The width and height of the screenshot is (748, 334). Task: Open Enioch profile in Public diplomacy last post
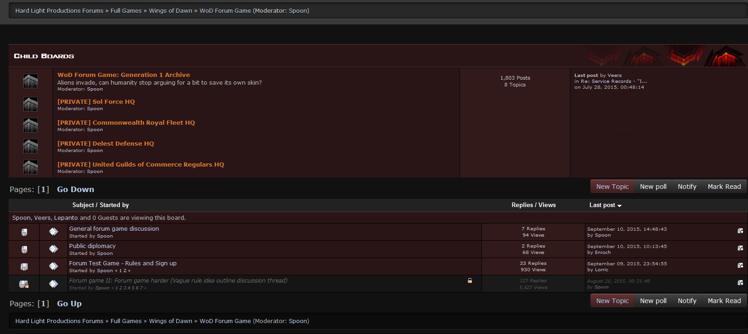603,253
